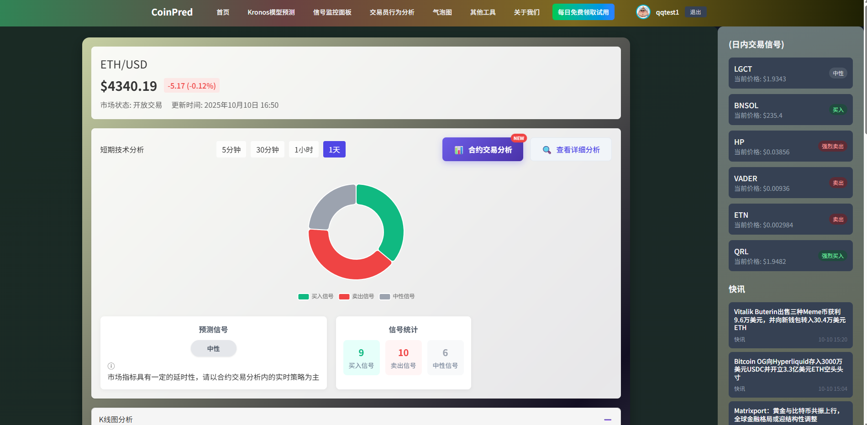Toggle the red 卖出信号 legend item

pos(357,297)
